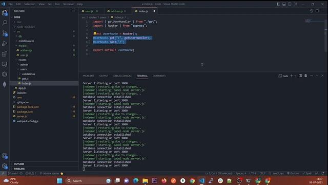This screenshot has height=185, width=328.
Task: Open File Explorer from the taskbar
Action: [145, 181]
